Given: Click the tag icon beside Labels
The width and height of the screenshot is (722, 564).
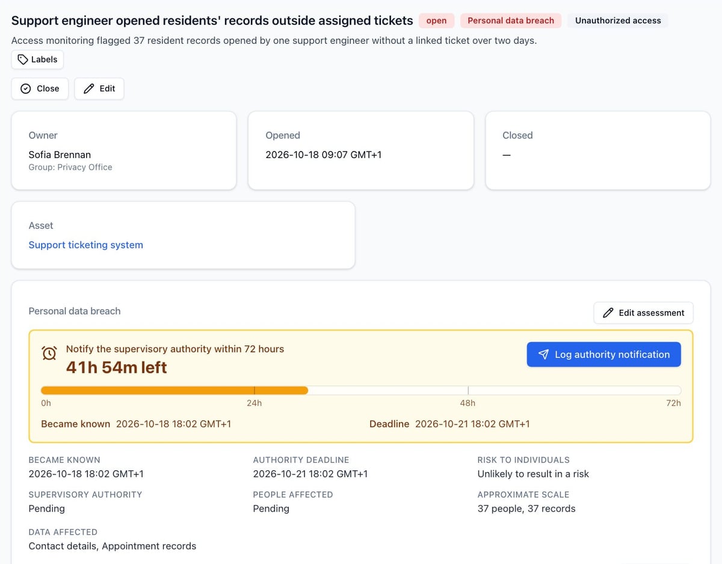Looking at the screenshot, I should click(23, 60).
